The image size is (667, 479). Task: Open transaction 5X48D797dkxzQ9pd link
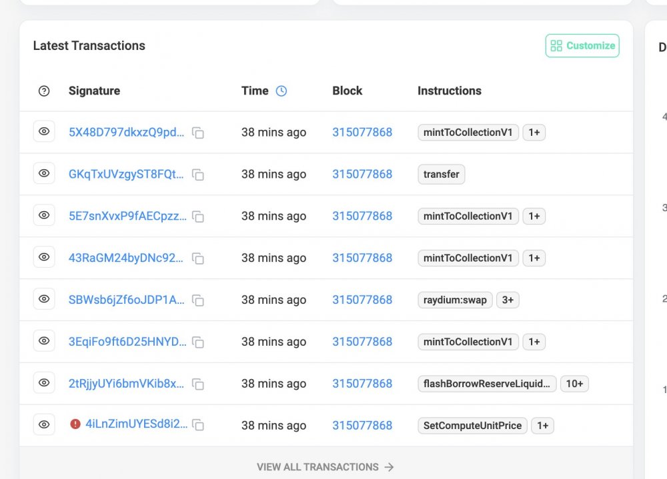point(126,132)
